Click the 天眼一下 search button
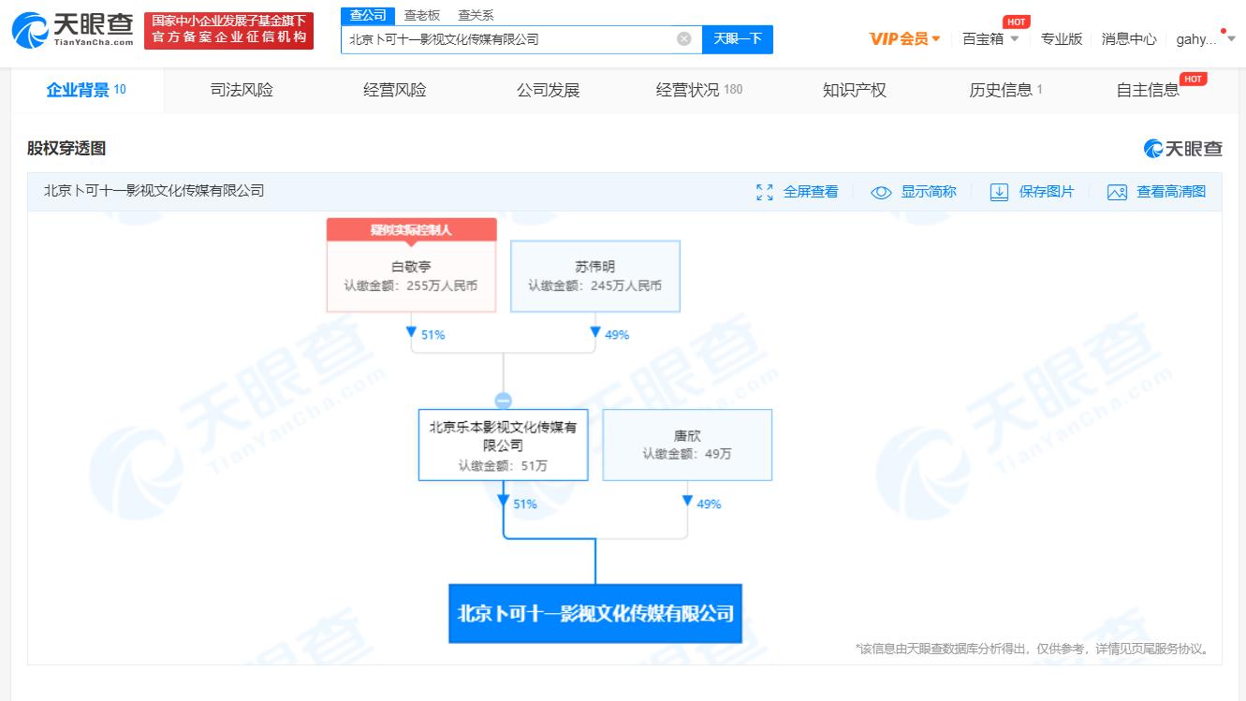 click(738, 38)
